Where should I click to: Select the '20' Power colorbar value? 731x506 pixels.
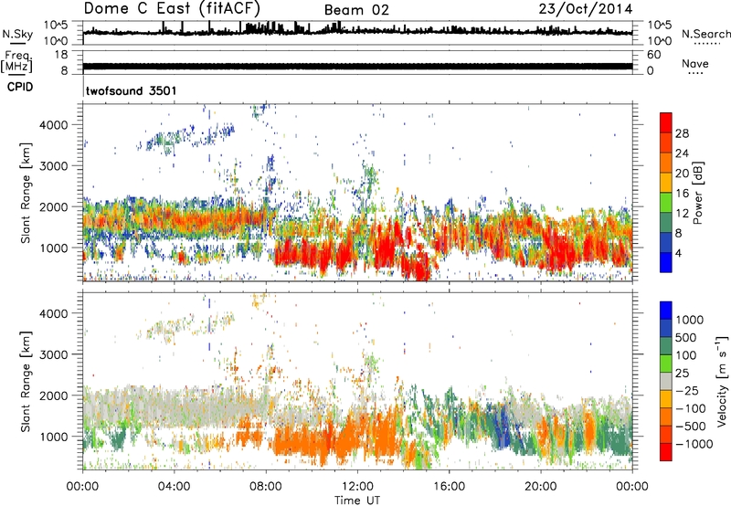point(682,174)
